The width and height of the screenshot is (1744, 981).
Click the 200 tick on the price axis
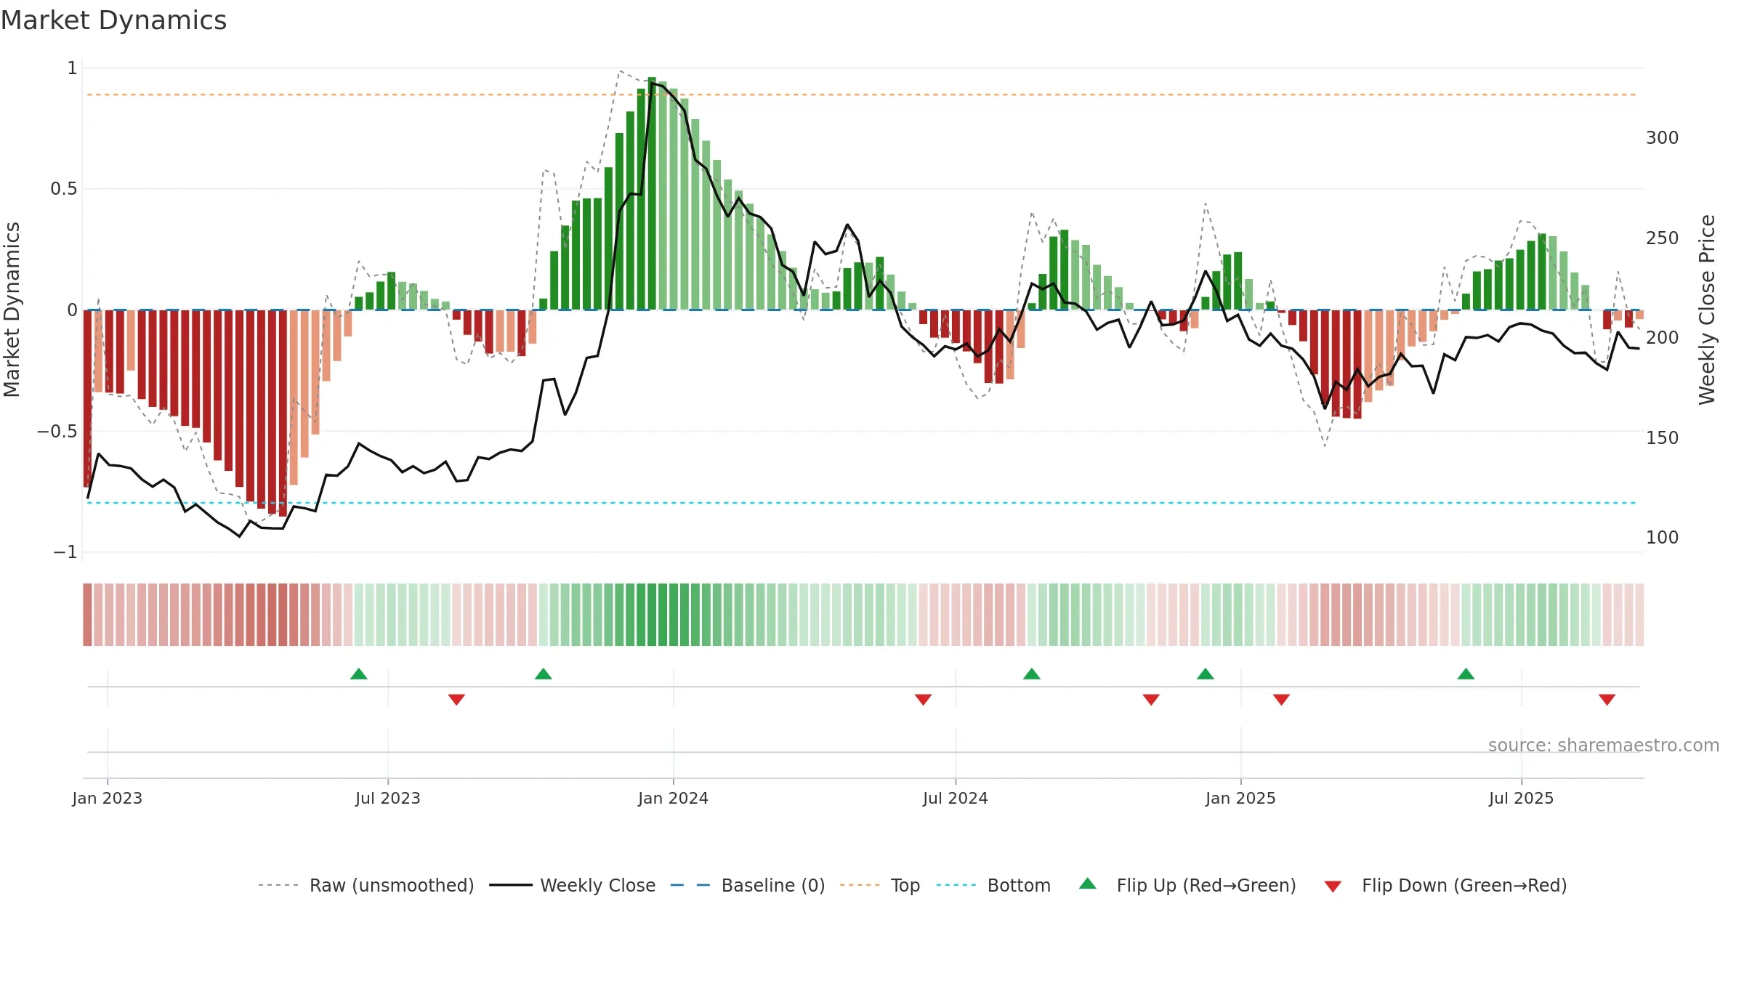pyautogui.click(x=1662, y=338)
